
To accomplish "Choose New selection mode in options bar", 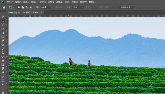I will pos(19,7).
